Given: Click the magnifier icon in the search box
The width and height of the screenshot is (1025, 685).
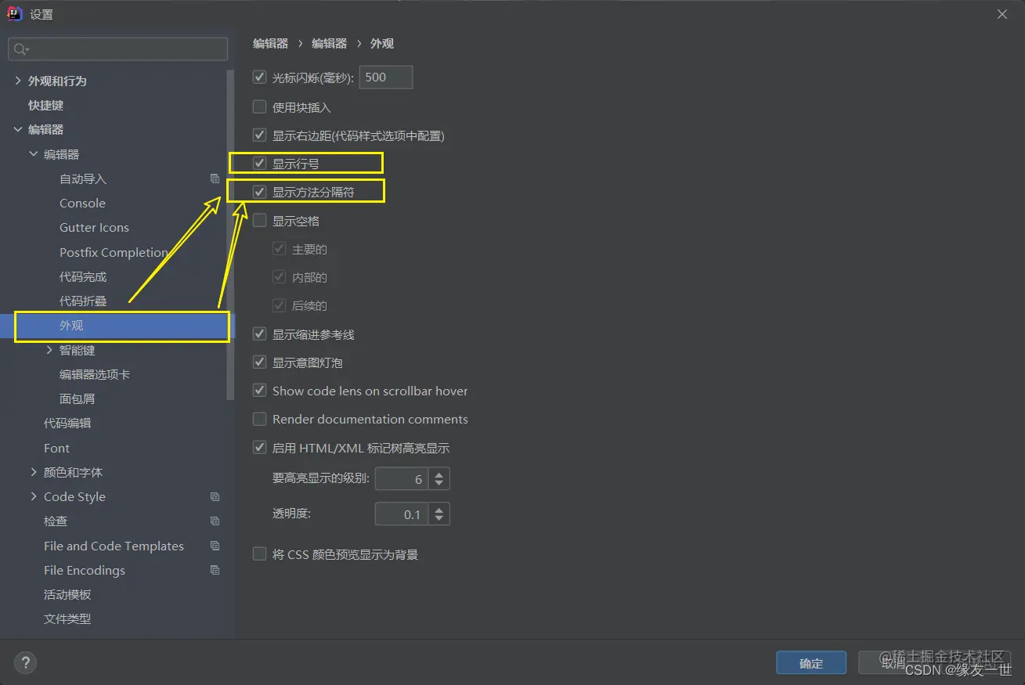Looking at the screenshot, I should pos(18,49).
